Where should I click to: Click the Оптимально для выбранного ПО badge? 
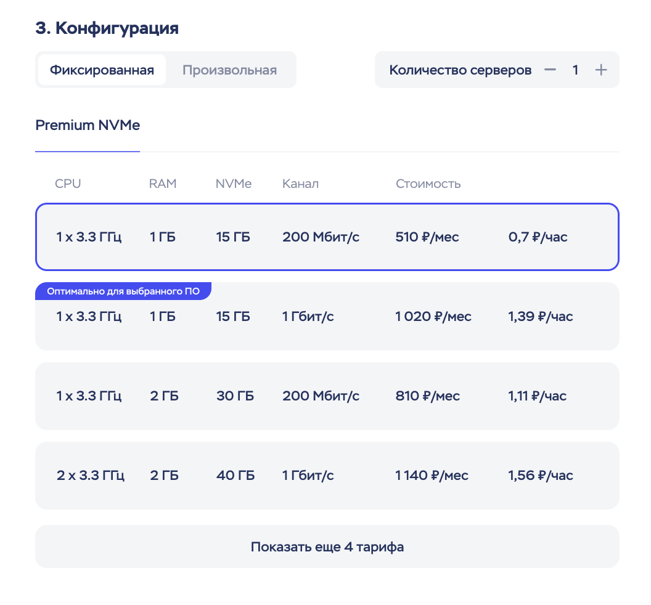pyautogui.click(x=123, y=291)
